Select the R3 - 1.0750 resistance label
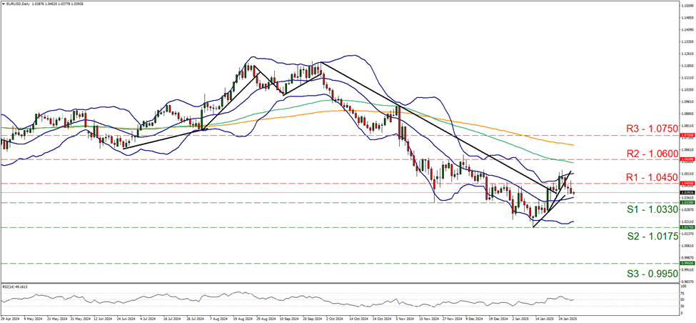The image size is (696, 323). 652,129
